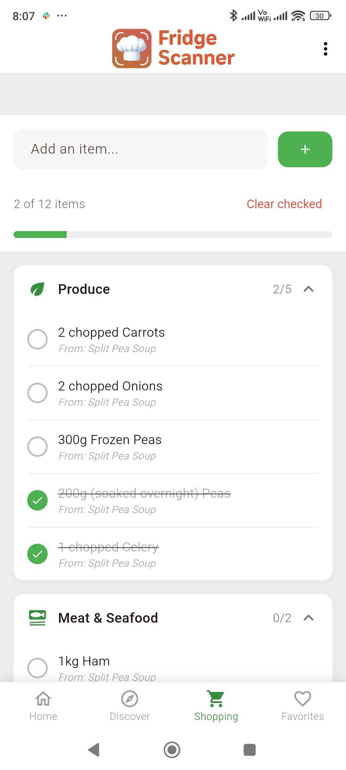This screenshot has width=346, height=770.
Task: Check off 2 chopped Carrots
Action: pyautogui.click(x=37, y=339)
